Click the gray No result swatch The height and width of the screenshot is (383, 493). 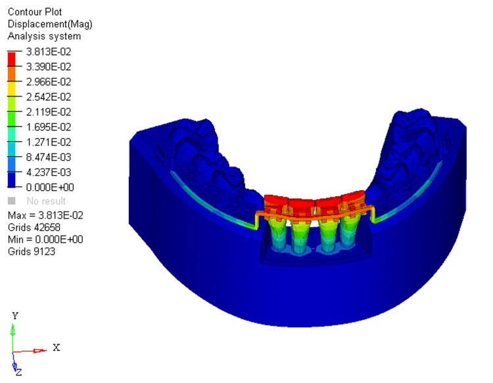(x=12, y=201)
